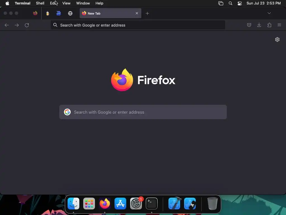Open the Firefox hamburger application menu

tap(279, 25)
